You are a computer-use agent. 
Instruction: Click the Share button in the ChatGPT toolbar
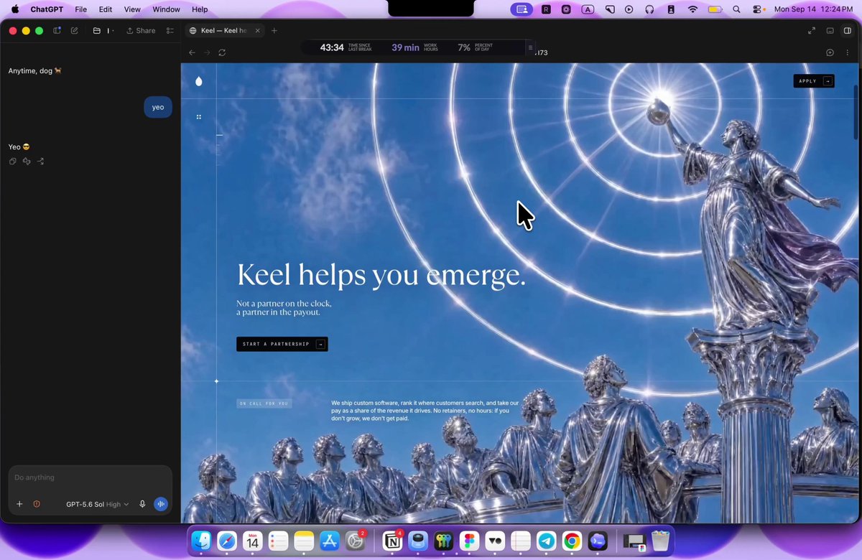(141, 31)
